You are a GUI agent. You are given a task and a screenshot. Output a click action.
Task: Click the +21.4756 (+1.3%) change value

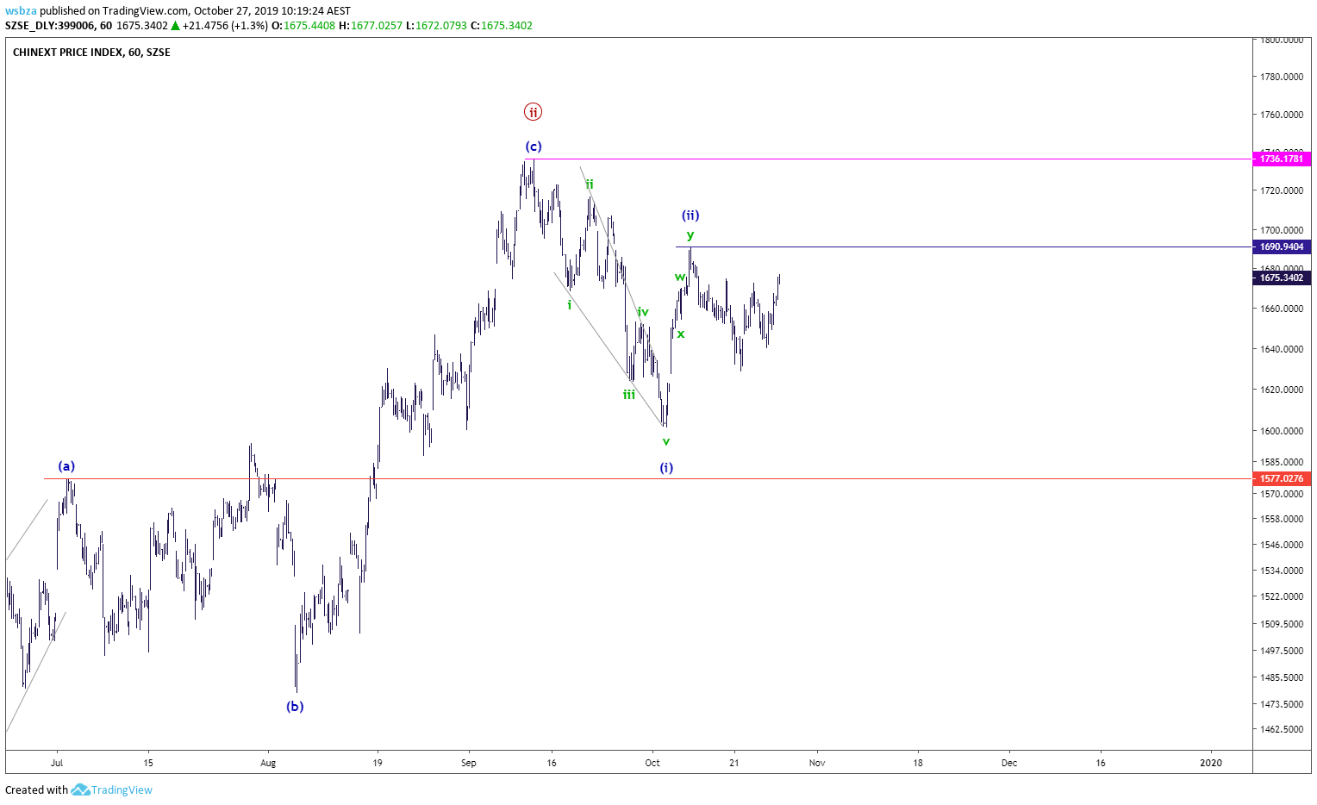point(226,25)
